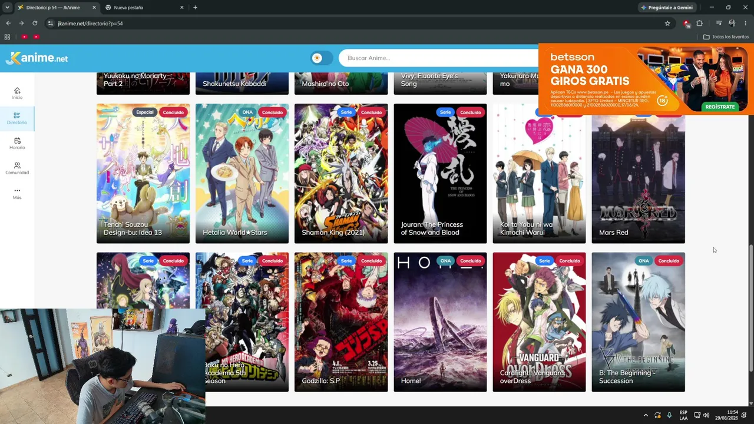Open the Shaman King (2021) card
Viewport: 754px width, 424px height.
coord(341,174)
